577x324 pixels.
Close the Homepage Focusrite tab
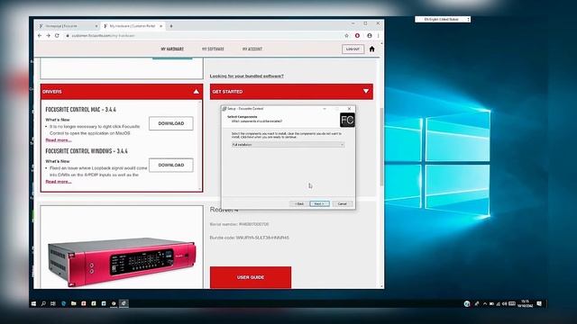[96, 26]
